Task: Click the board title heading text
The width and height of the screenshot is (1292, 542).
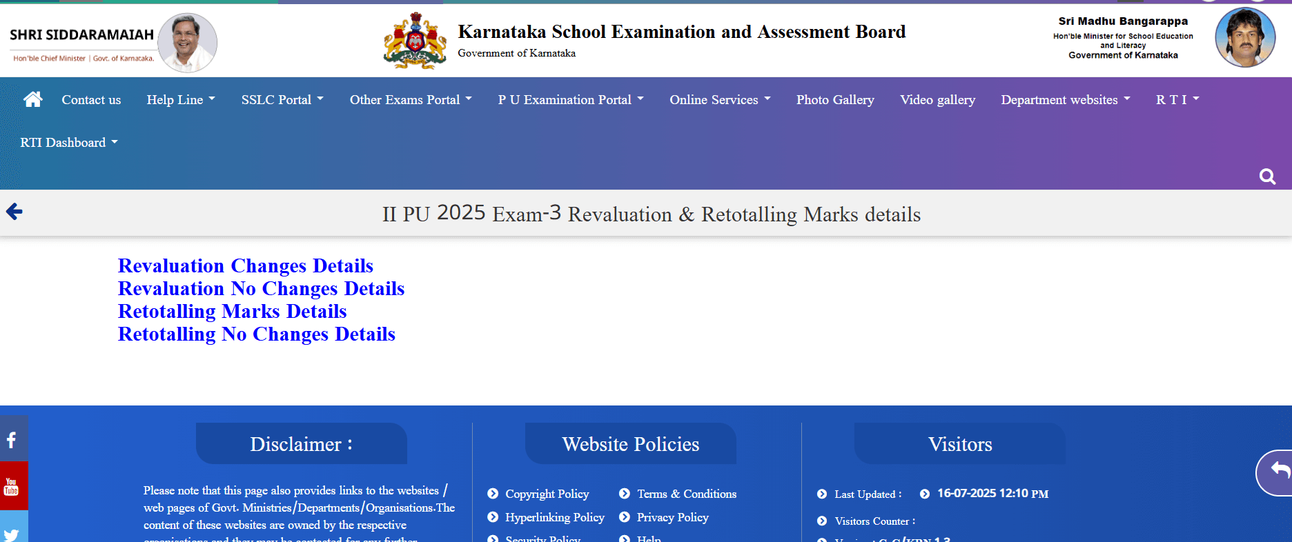Action: [x=682, y=32]
